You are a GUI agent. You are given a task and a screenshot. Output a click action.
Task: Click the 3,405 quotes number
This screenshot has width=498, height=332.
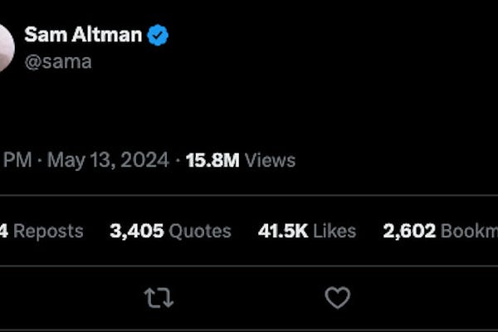point(137,231)
